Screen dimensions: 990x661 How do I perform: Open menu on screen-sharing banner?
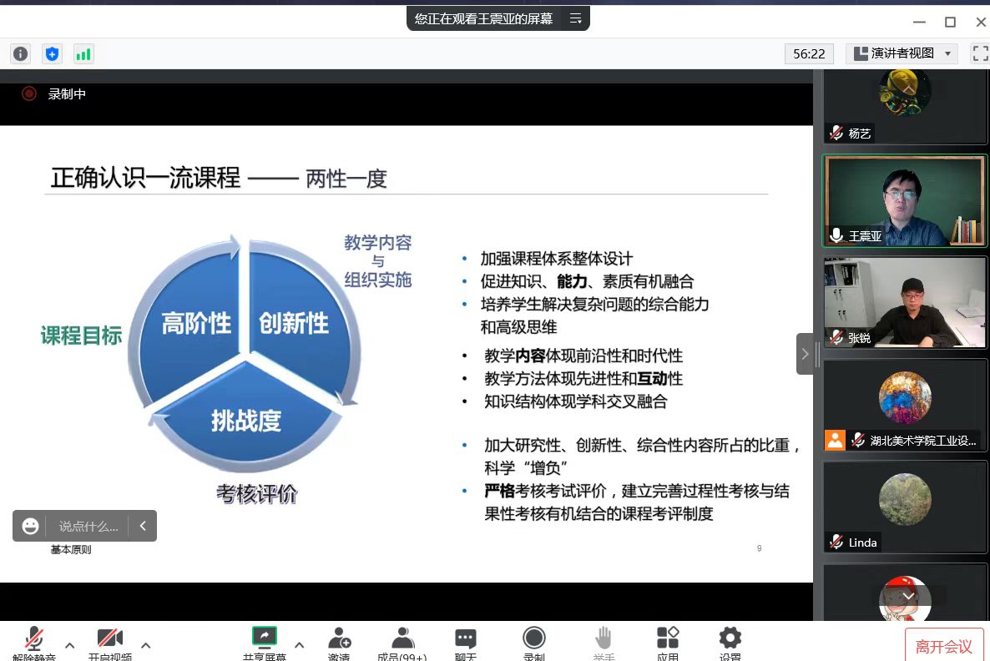pos(576,18)
